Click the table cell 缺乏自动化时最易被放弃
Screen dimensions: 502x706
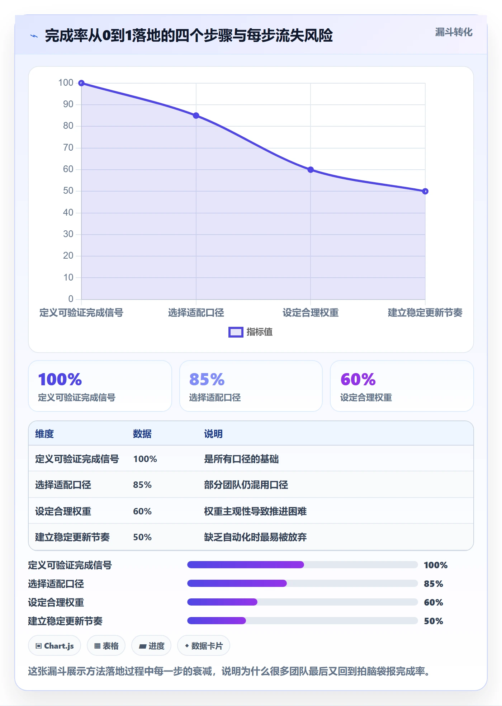255,537
